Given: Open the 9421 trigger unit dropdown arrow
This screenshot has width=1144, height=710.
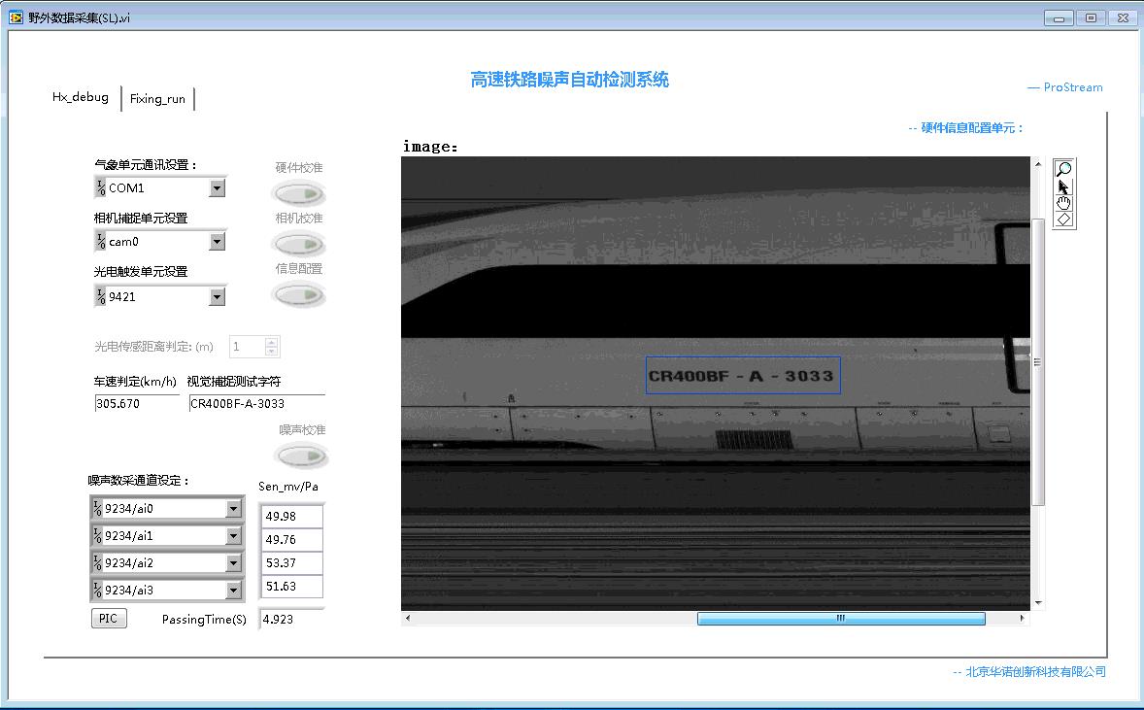Looking at the screenshot, I should pyautogui.click(x=217, y=296).
